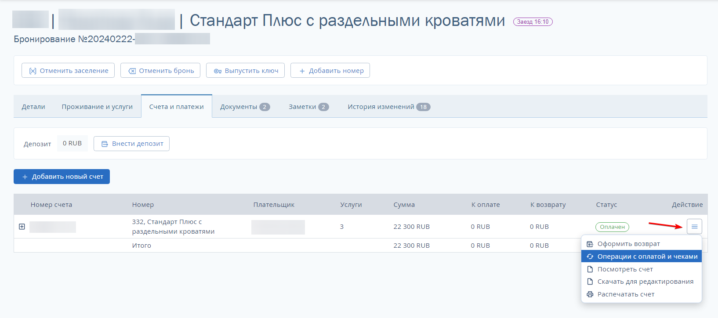Viewport: 718px width, 318px height.
Task: Click the Отменить бронь button
Action: 160,70
